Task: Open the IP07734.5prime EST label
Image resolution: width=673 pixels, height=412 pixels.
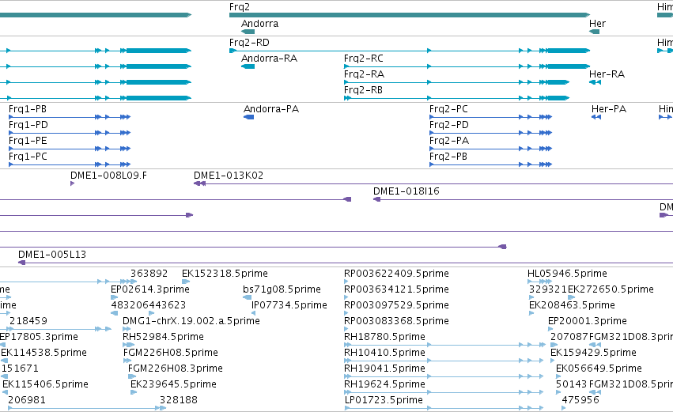Action: 289,305
